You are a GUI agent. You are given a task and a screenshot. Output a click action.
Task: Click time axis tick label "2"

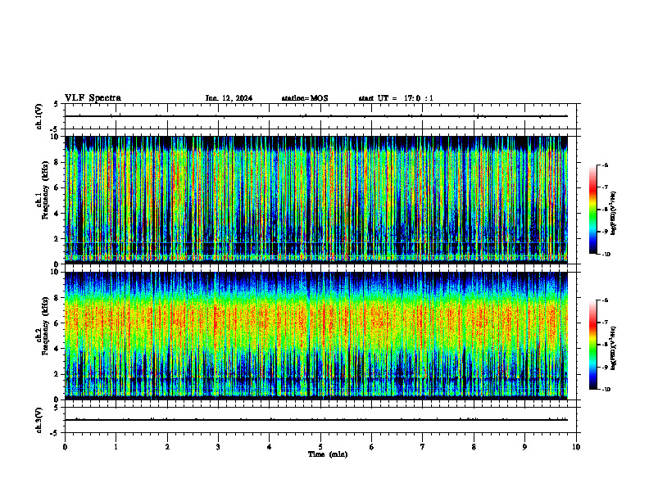(167, 447)
